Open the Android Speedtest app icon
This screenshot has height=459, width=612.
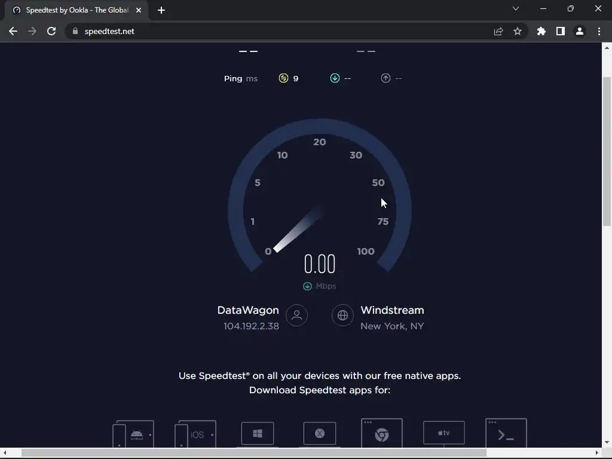[x=133, y=434]
